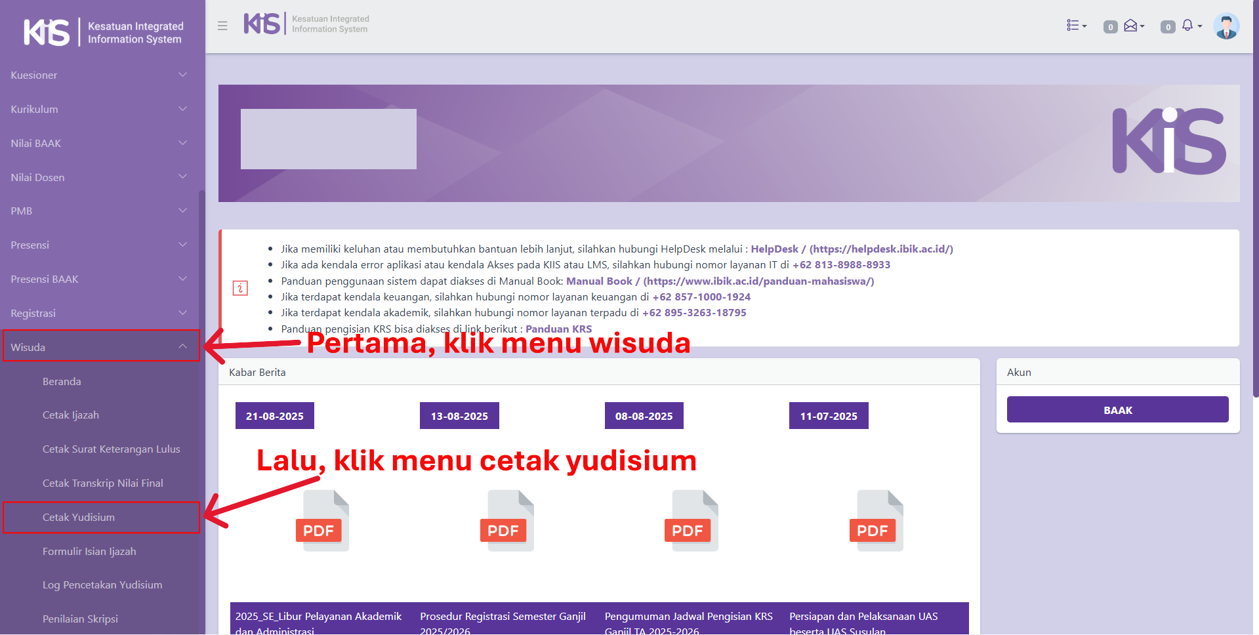This screenshot has height=635, width=1259.
Task: Expand the Registrasi sidebar menu
Action: [98, 313]
